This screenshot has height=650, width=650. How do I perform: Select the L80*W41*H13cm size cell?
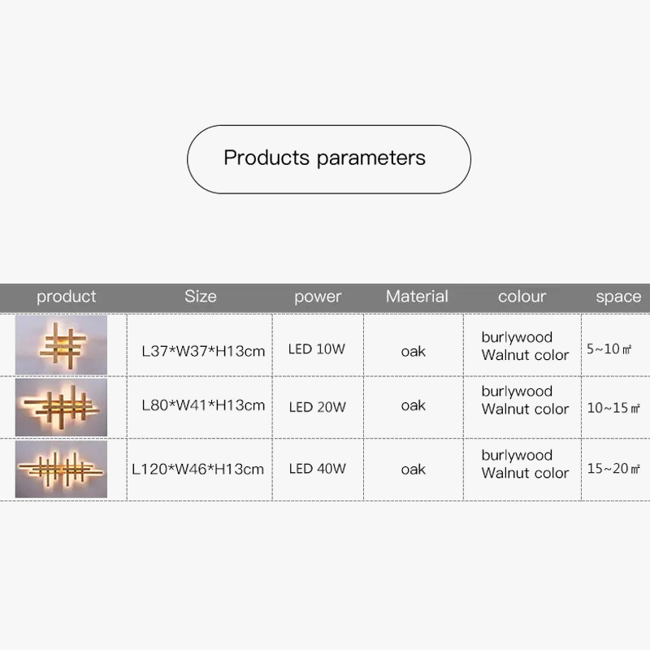click(203, 405)
